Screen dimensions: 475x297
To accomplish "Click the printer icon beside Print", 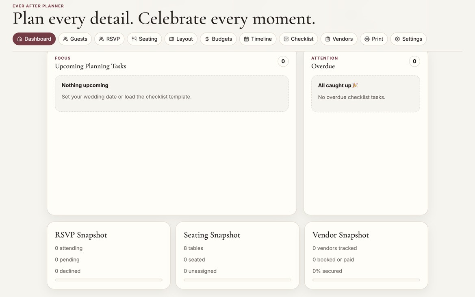I will point(367,39).
